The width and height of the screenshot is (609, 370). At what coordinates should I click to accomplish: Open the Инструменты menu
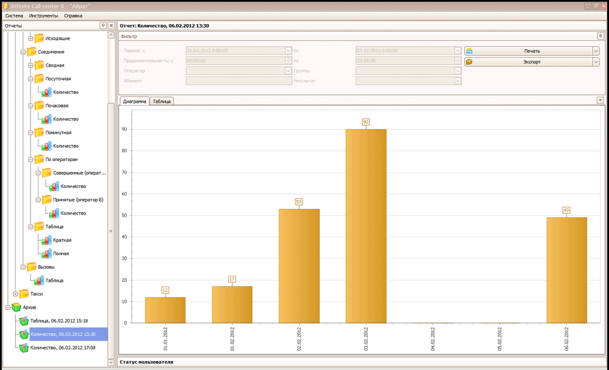43,16
